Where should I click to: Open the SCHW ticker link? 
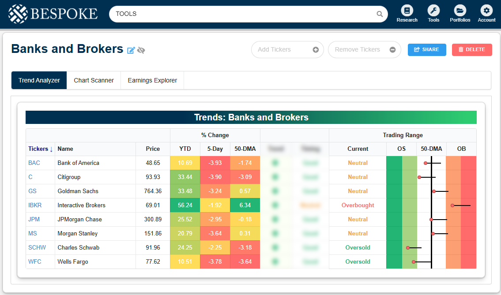[x=37, y=248]
